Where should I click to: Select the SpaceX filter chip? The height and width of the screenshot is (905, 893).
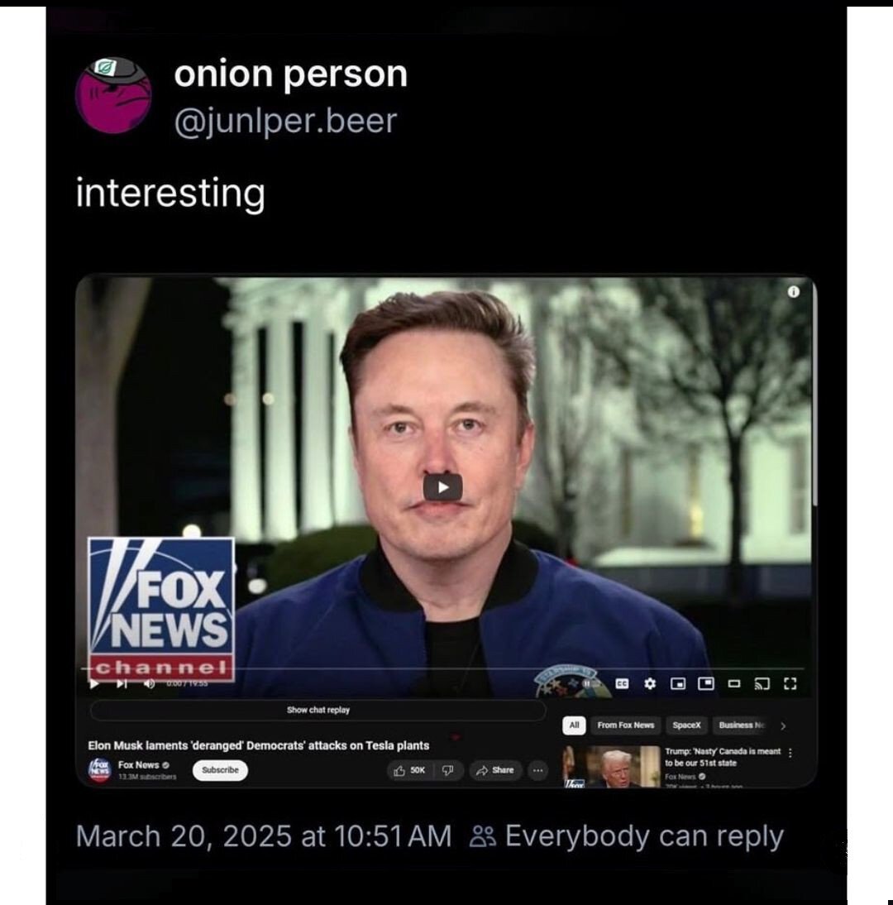tap(686, 725)
